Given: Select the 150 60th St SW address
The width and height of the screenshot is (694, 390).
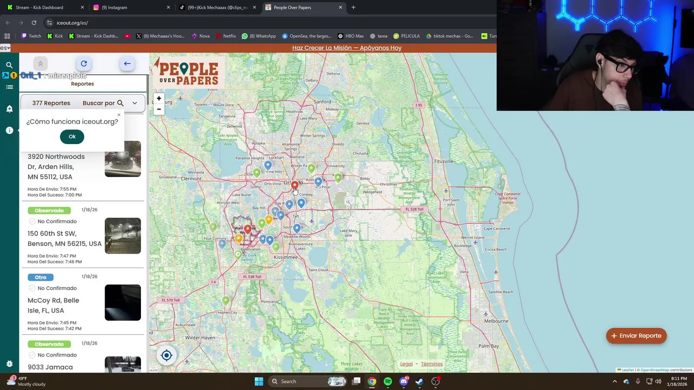Looking at the screenshot, I should click(x=65, y=238).
